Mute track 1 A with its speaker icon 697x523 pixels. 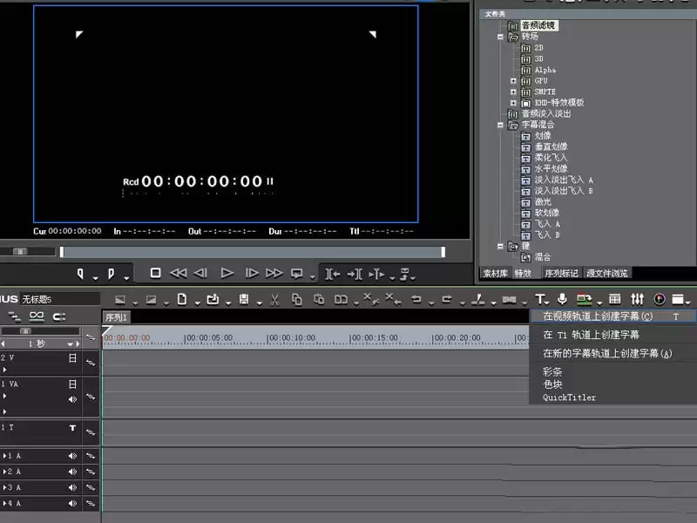click(72, 455)
